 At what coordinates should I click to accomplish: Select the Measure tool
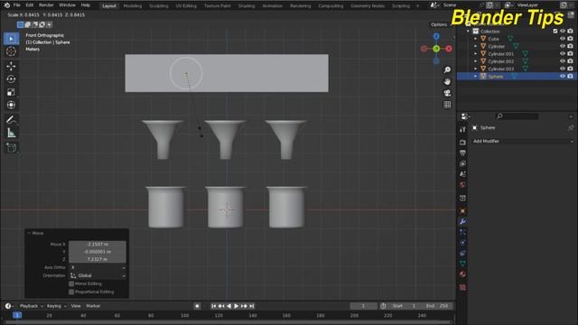11,133
